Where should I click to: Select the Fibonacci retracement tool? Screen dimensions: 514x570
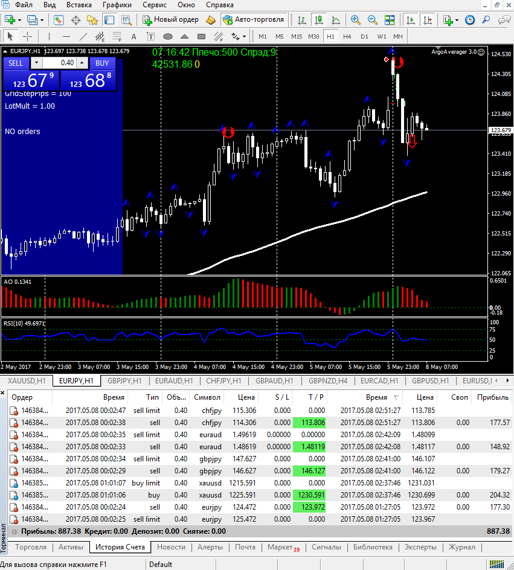coord(117,36)
